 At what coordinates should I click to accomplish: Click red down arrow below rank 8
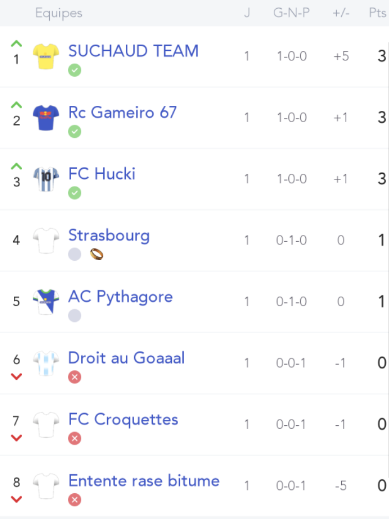click(x=16, y=499)
